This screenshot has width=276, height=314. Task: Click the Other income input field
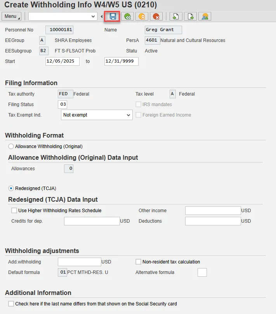tap(213, 211)
